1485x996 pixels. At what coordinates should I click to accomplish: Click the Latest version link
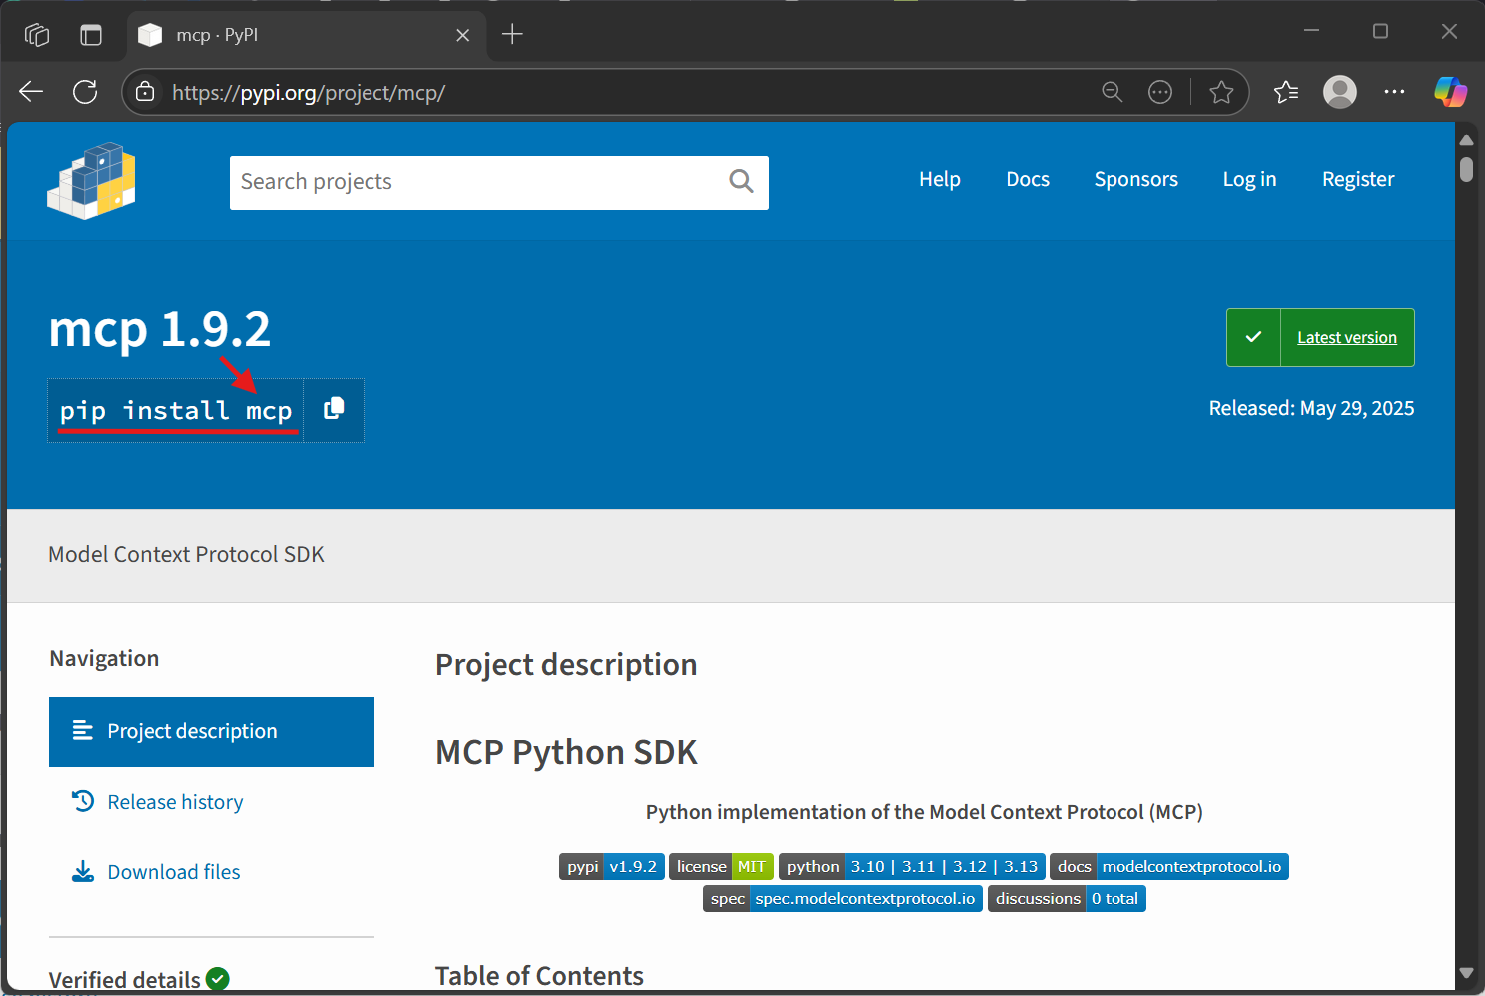point(1347,338)
